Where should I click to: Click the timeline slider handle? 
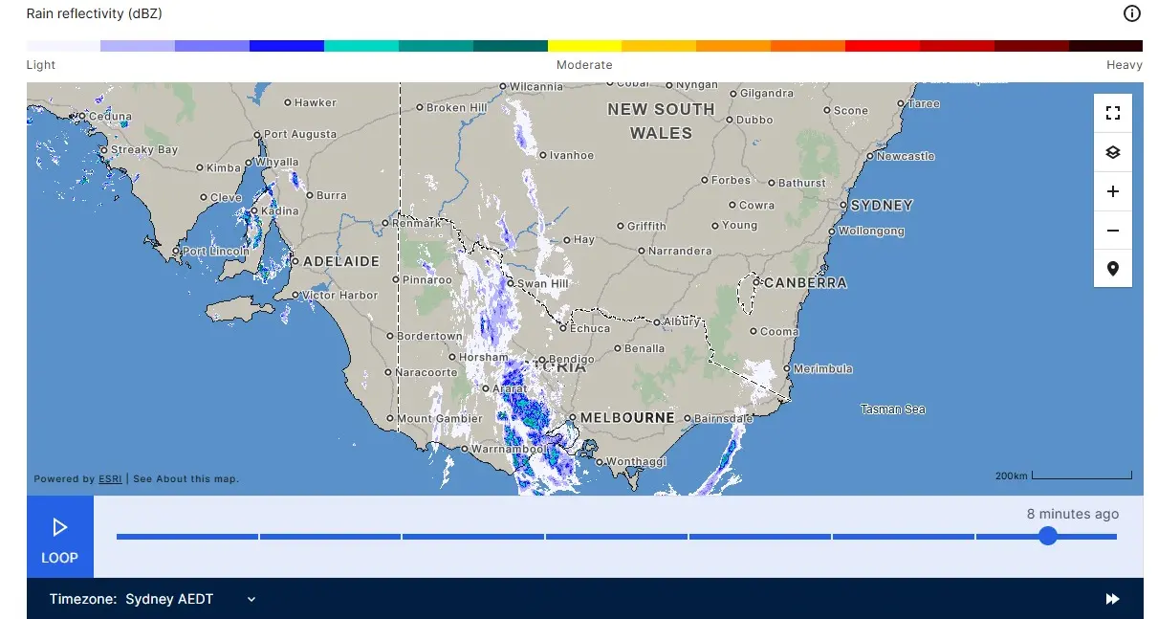pos(1047,536)
